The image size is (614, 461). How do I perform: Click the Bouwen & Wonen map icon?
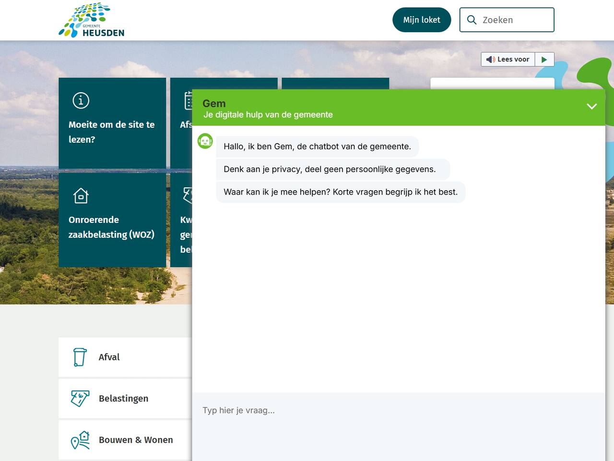[x=80, y=440]
